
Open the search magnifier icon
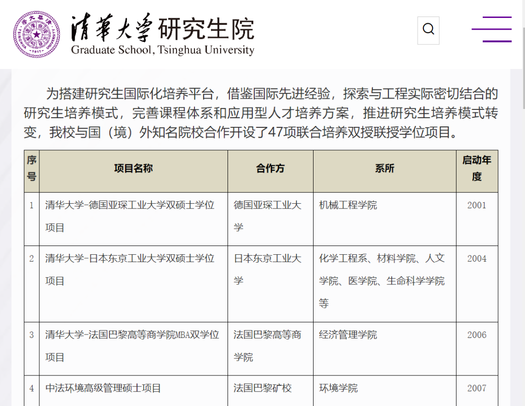coord(428,31)
